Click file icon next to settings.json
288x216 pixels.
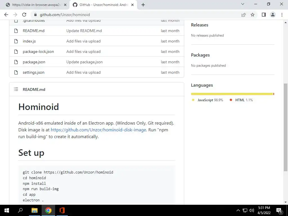pos(16,72)
